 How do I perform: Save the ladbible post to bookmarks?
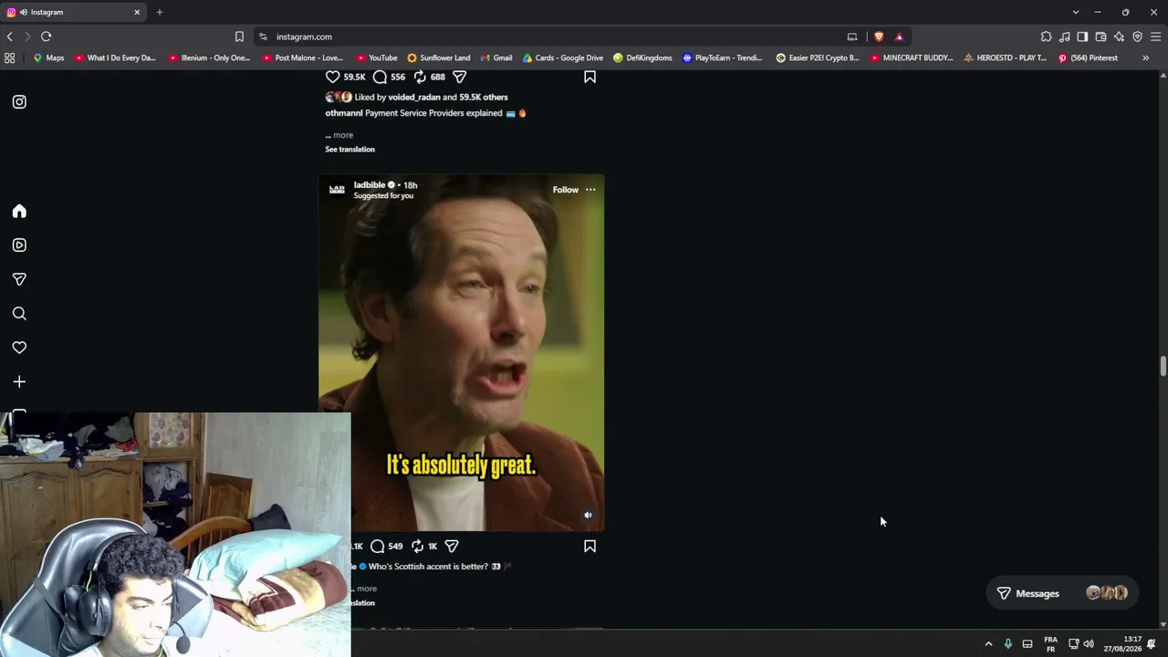click(x=589, y=546)
